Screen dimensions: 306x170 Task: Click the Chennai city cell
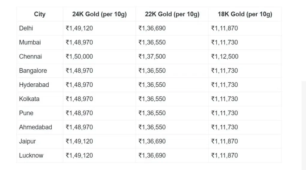[x=31, y=57]
